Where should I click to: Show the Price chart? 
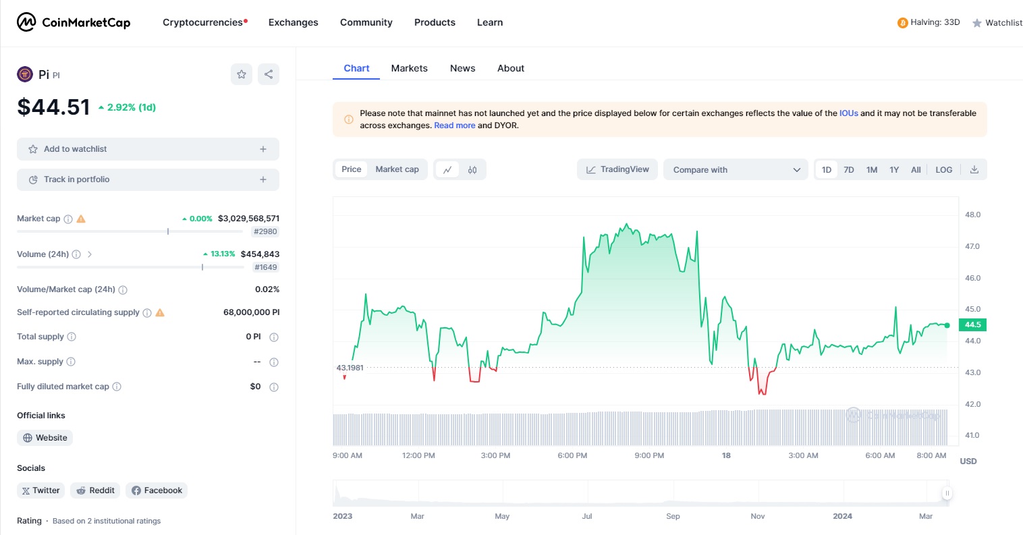[x=352, y=169]
